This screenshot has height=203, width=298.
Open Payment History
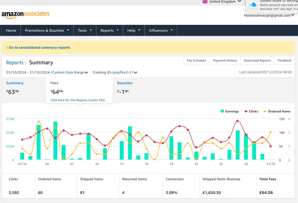(225, 60)
